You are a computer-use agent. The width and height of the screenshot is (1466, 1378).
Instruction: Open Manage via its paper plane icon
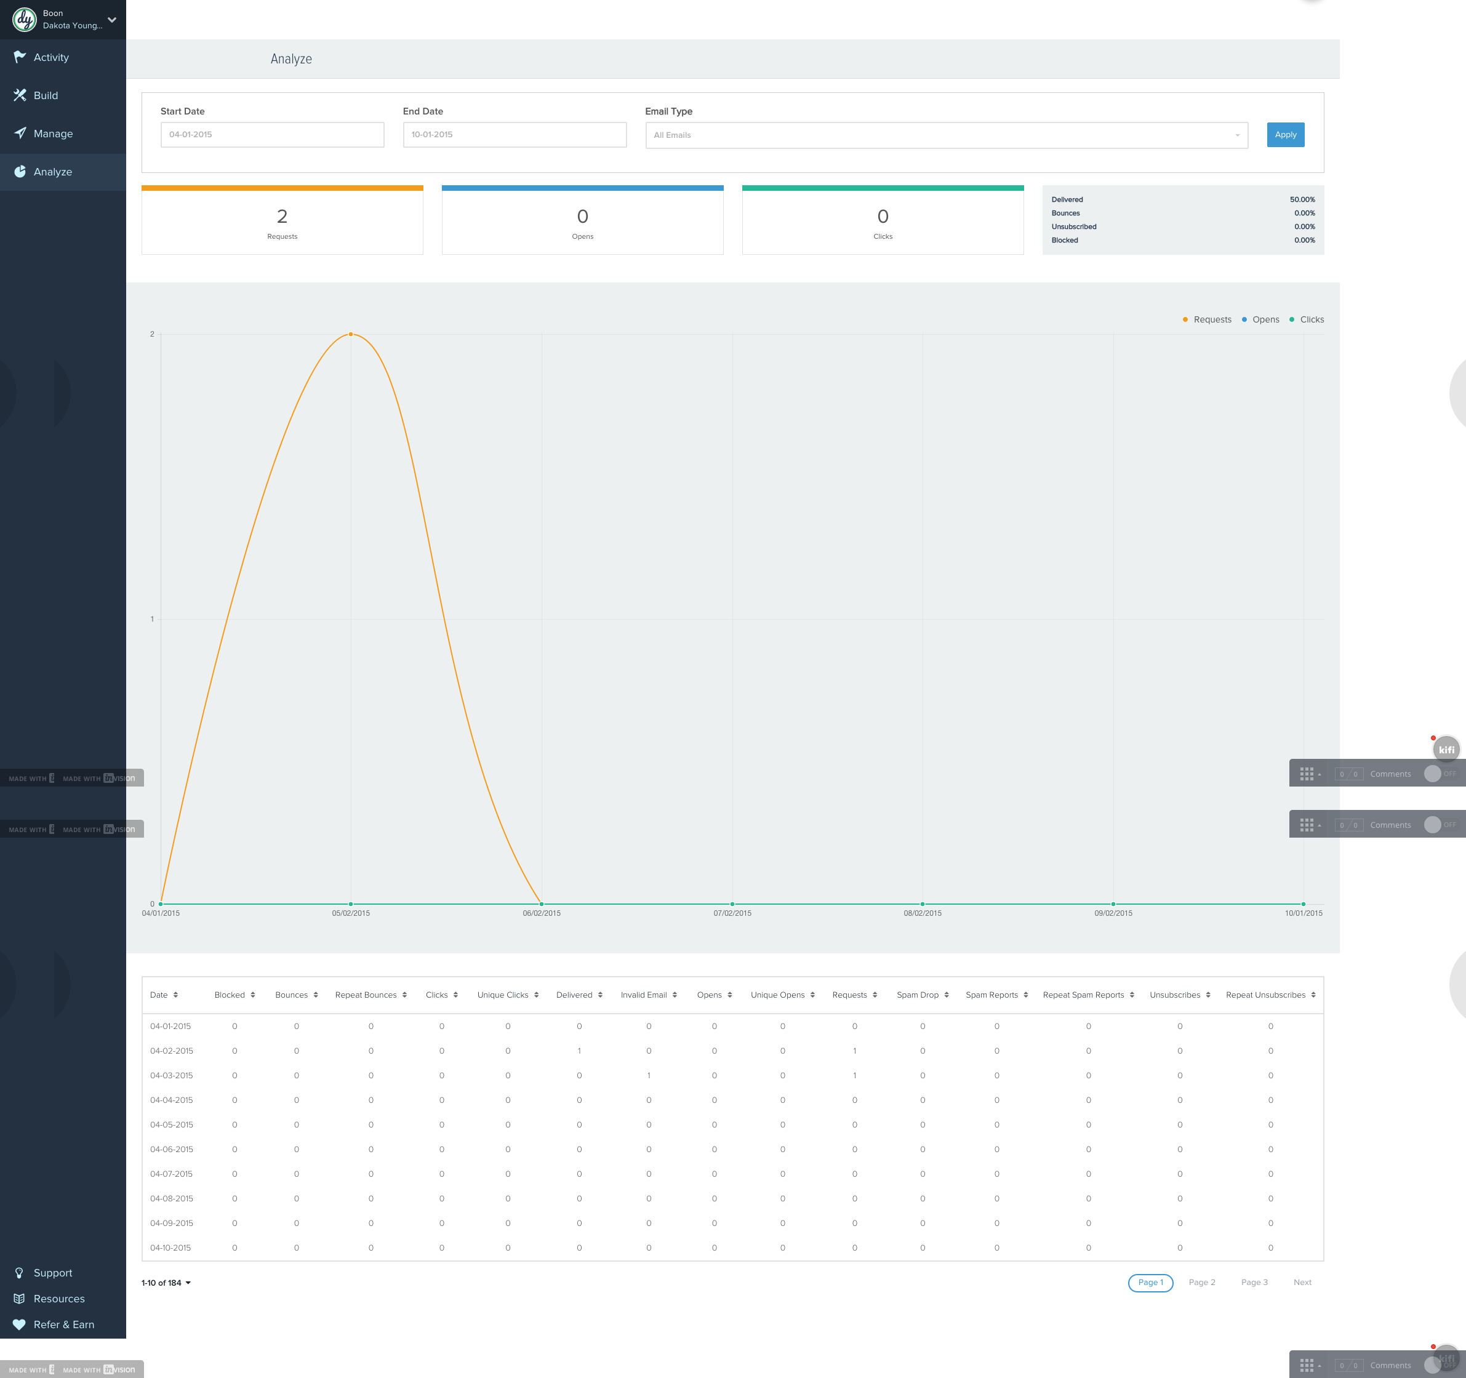(20, 134)
